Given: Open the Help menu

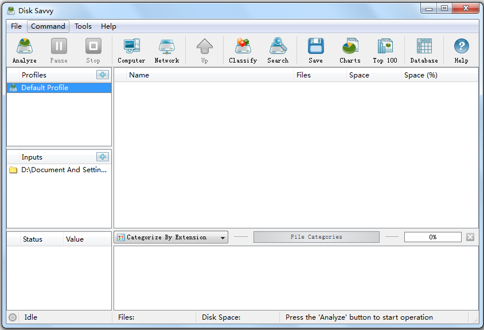Looking at the screenshot, I should (x=108, y=26).
